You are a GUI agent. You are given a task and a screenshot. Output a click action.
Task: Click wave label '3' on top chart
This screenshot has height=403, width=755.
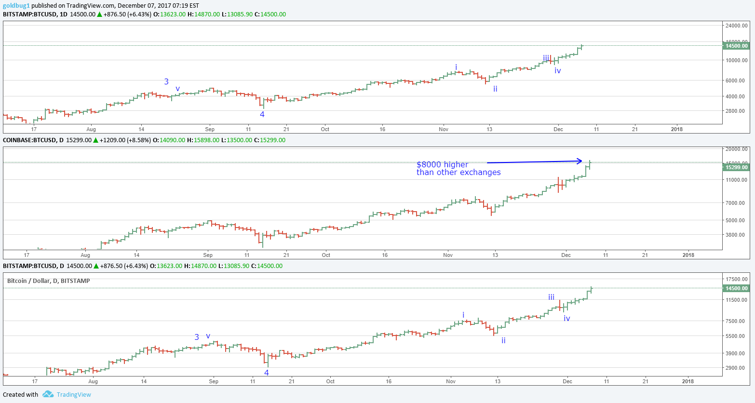coord(166,81)
